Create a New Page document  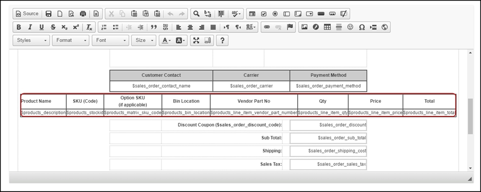coord(60,14)
